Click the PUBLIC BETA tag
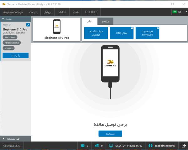 [12, 43]
